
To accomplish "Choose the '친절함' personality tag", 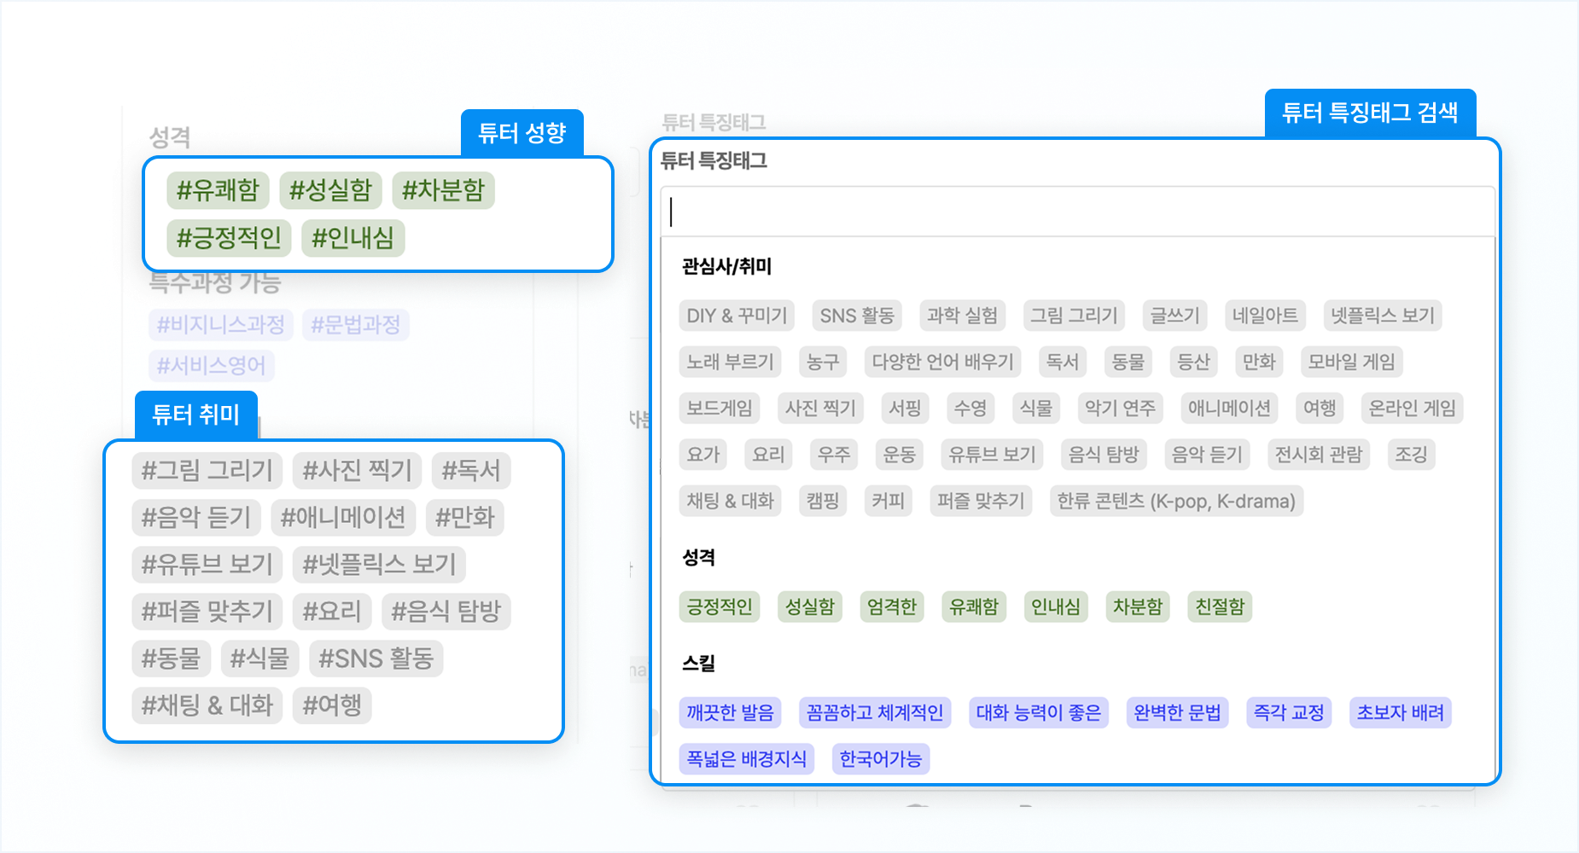I will click(x=1220, y=606).
